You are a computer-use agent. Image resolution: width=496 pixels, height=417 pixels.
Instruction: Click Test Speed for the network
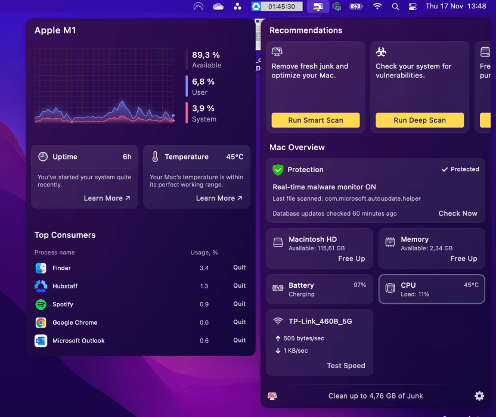[346, 366]
